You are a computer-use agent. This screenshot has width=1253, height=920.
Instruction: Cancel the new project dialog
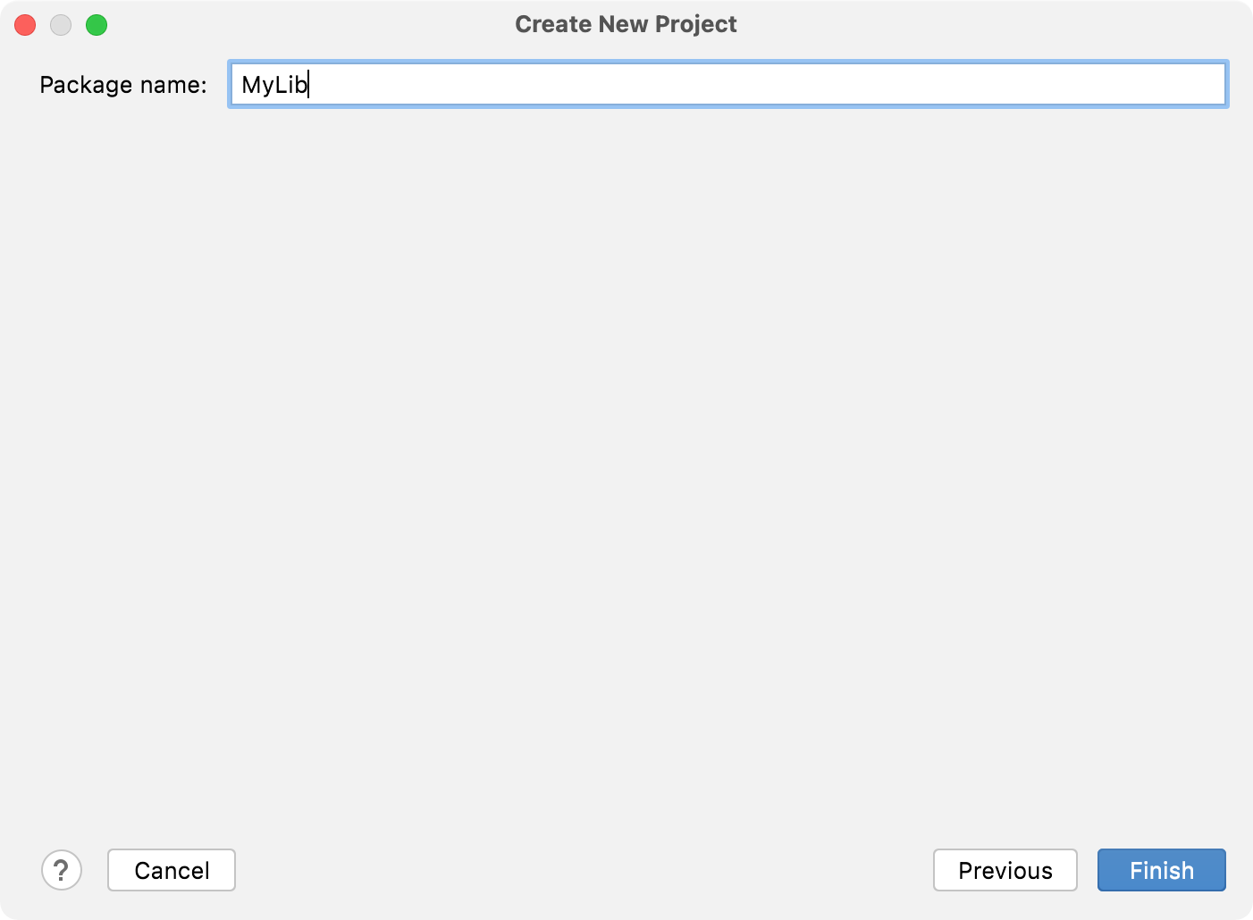point(172,870)
